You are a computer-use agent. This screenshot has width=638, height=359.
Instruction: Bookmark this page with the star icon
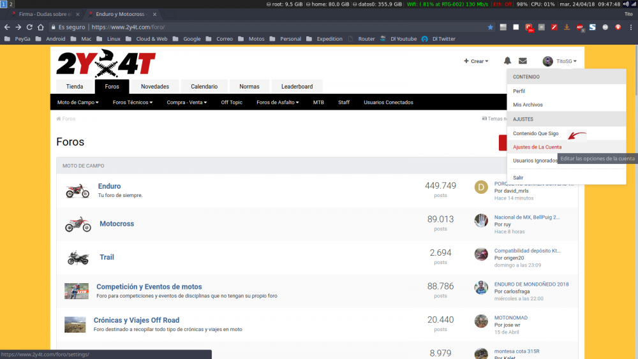point(490,27)
